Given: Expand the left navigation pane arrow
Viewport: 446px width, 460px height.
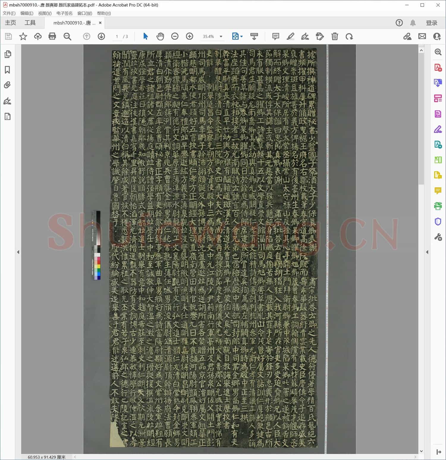Looking at the screenshot, I should pos(18,252).
